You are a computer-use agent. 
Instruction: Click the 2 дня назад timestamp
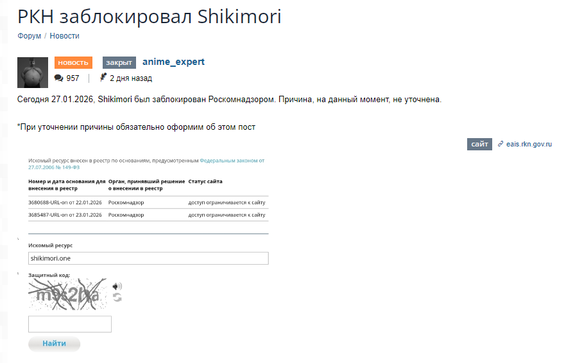tap(131, 78)
